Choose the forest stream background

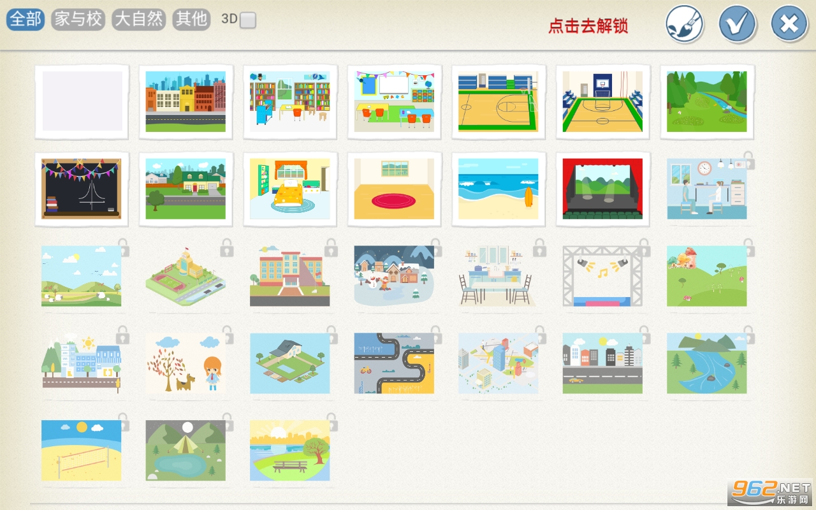pos(707,102)
